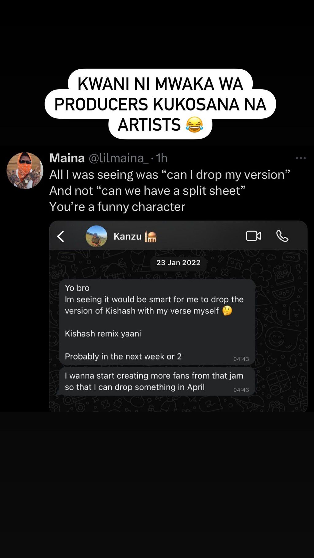Open Maina's profile picture
This screenshot has width=314, height=558.
point(25,170)
